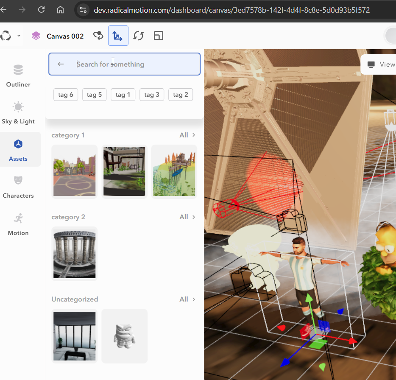
Task: Open the Sky & Light panel
Action: tap(18, 113)
